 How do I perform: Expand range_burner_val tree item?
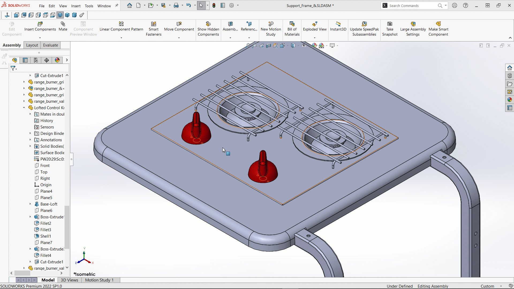tap(24, 101)
